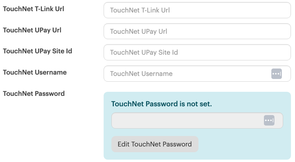Click the "TouchNet UPay Url" field label
This screenshot has height=162, width=295.
tap(32, 30)
